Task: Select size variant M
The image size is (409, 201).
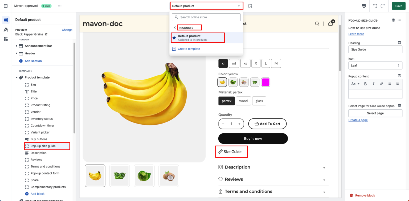Action: [x=276, y=63]
